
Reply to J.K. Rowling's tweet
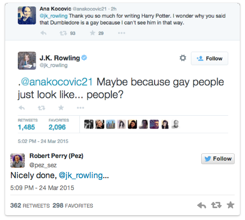22,108
